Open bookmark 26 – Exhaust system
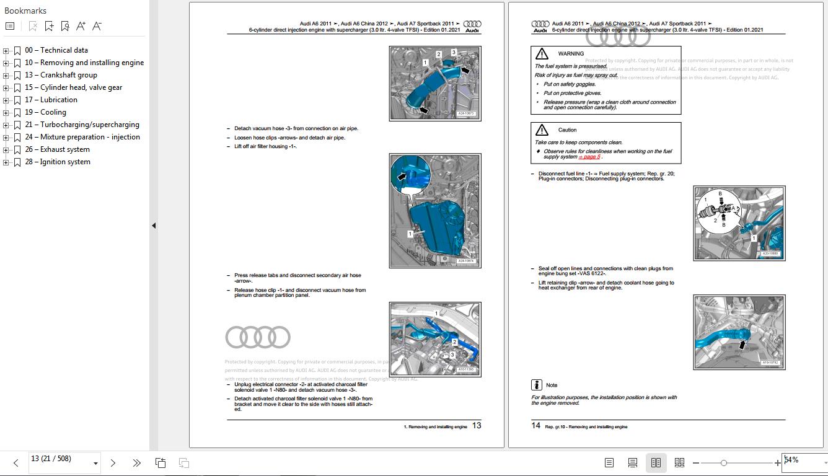This screenshot has width=828, height=476. point(57,149)
